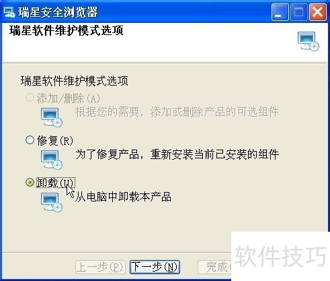Click the computer icon under 卸载 option
The image size is (330, 281).
point(52,202)
